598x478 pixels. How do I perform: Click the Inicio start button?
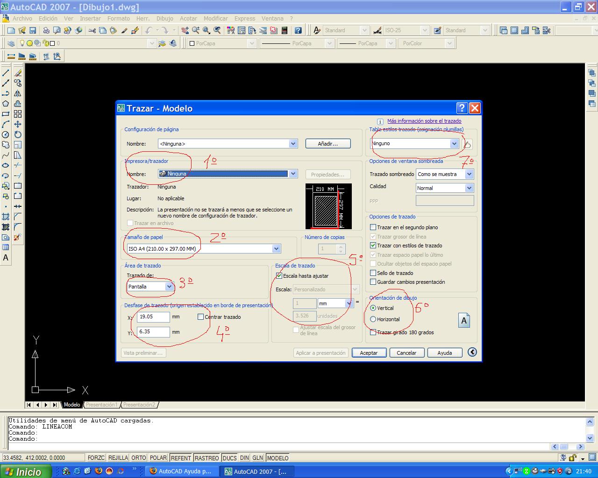(x=26, y=471)
